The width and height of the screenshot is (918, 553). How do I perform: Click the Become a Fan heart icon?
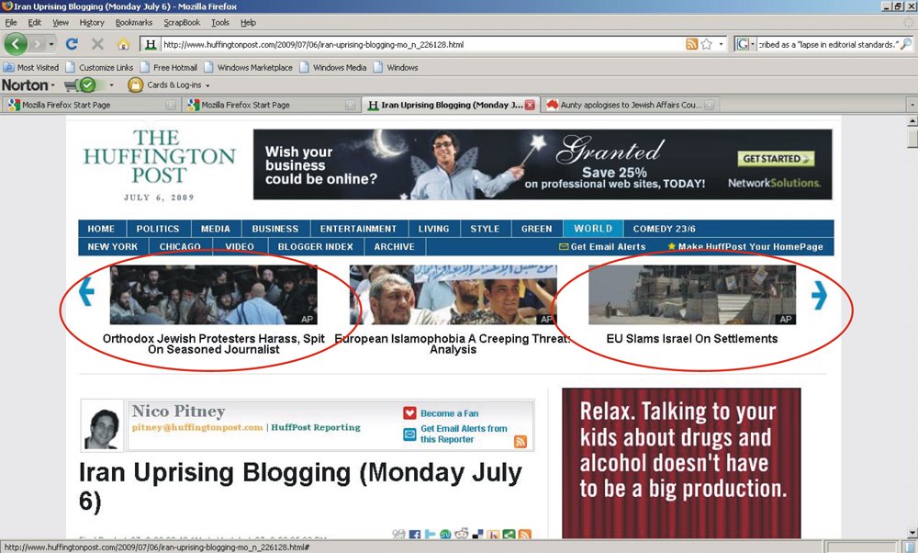(409, 413)
